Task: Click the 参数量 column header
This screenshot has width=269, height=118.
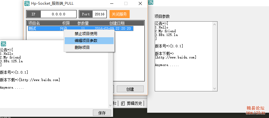Action: click(83, 23)
